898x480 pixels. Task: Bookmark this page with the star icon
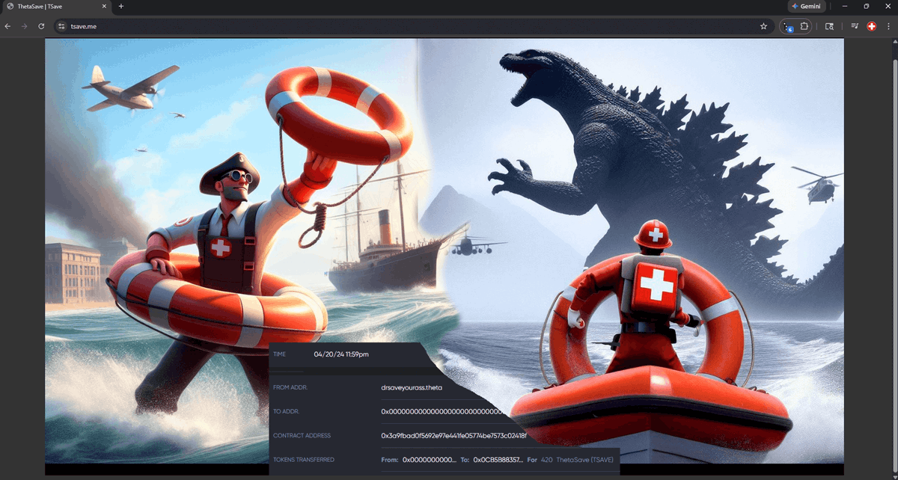pyautogui.click(x=763, y=26)
